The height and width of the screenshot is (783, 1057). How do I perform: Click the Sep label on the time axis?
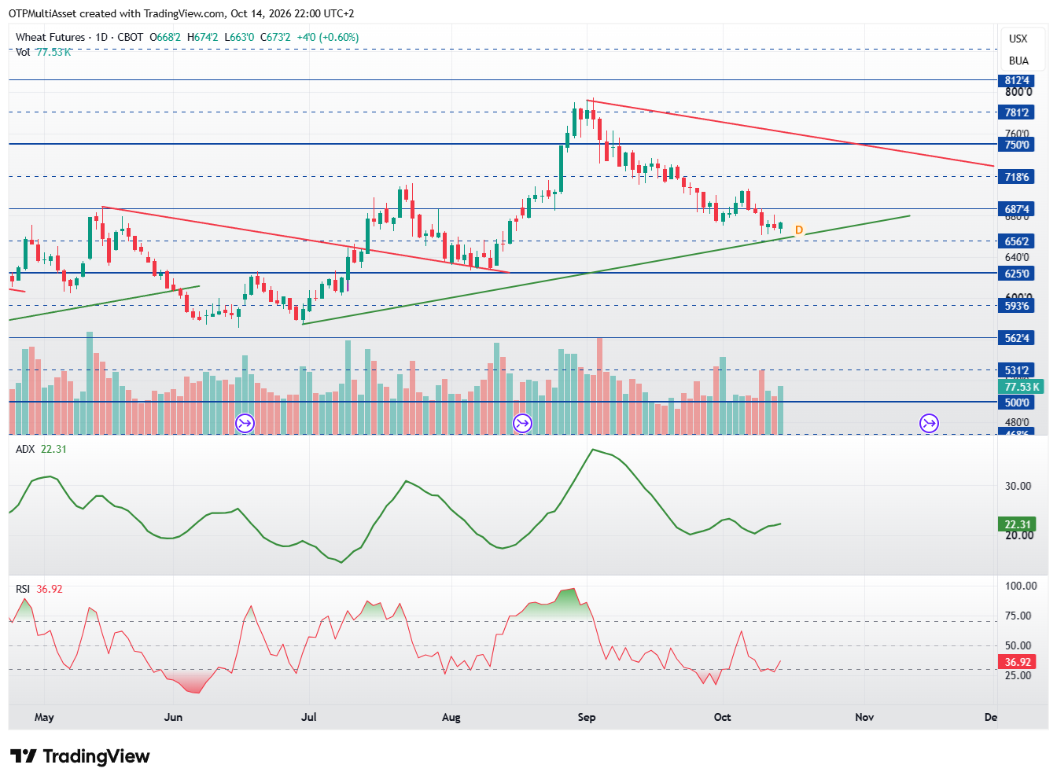pyautogui.click(x=587, y=717)
